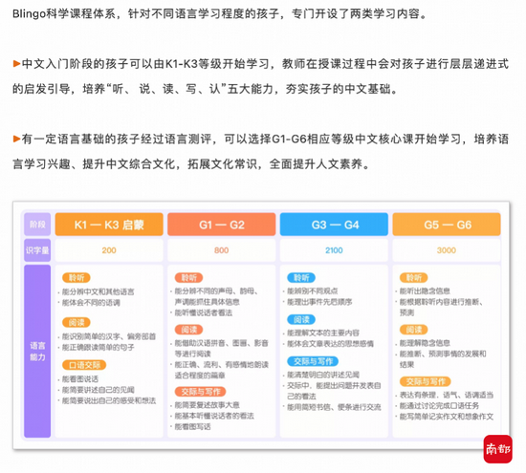This screenshot has width=526, height=473.
Task: Click the '3000' character count value
Action: [x=447, y=250]
